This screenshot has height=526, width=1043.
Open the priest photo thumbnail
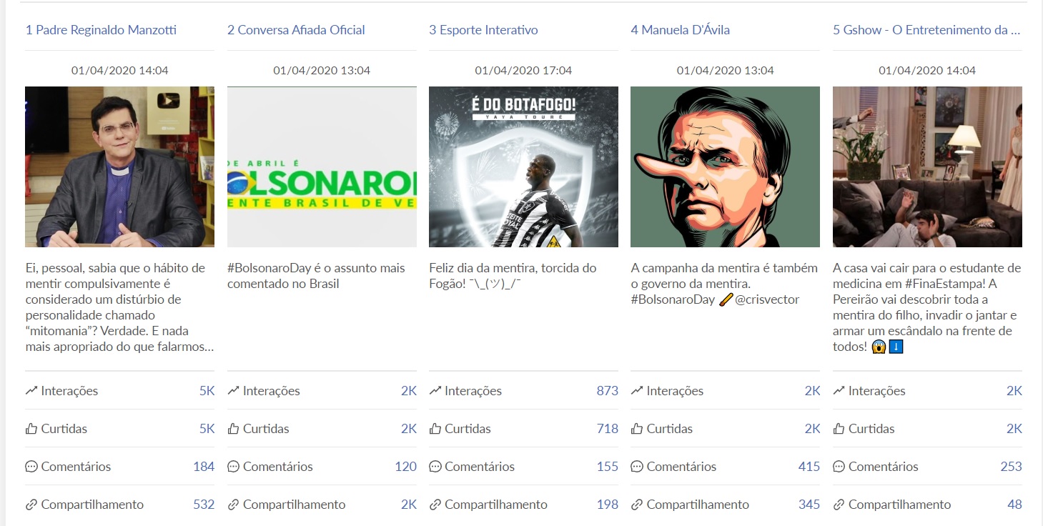pyautogui.click(x=119, y=167)
